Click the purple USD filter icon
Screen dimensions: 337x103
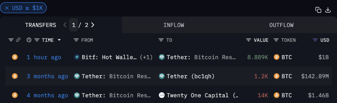coord(315,40)
